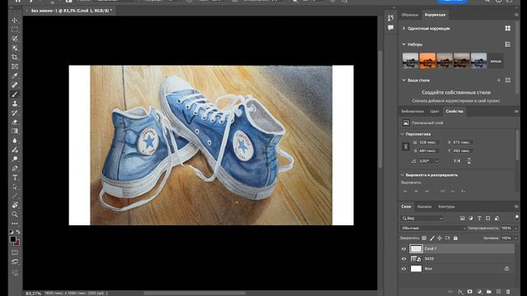The height and width of the screenshot is (296, 527).
Task: Select the Path Selection arrow tool
Action: pos(15,187)
